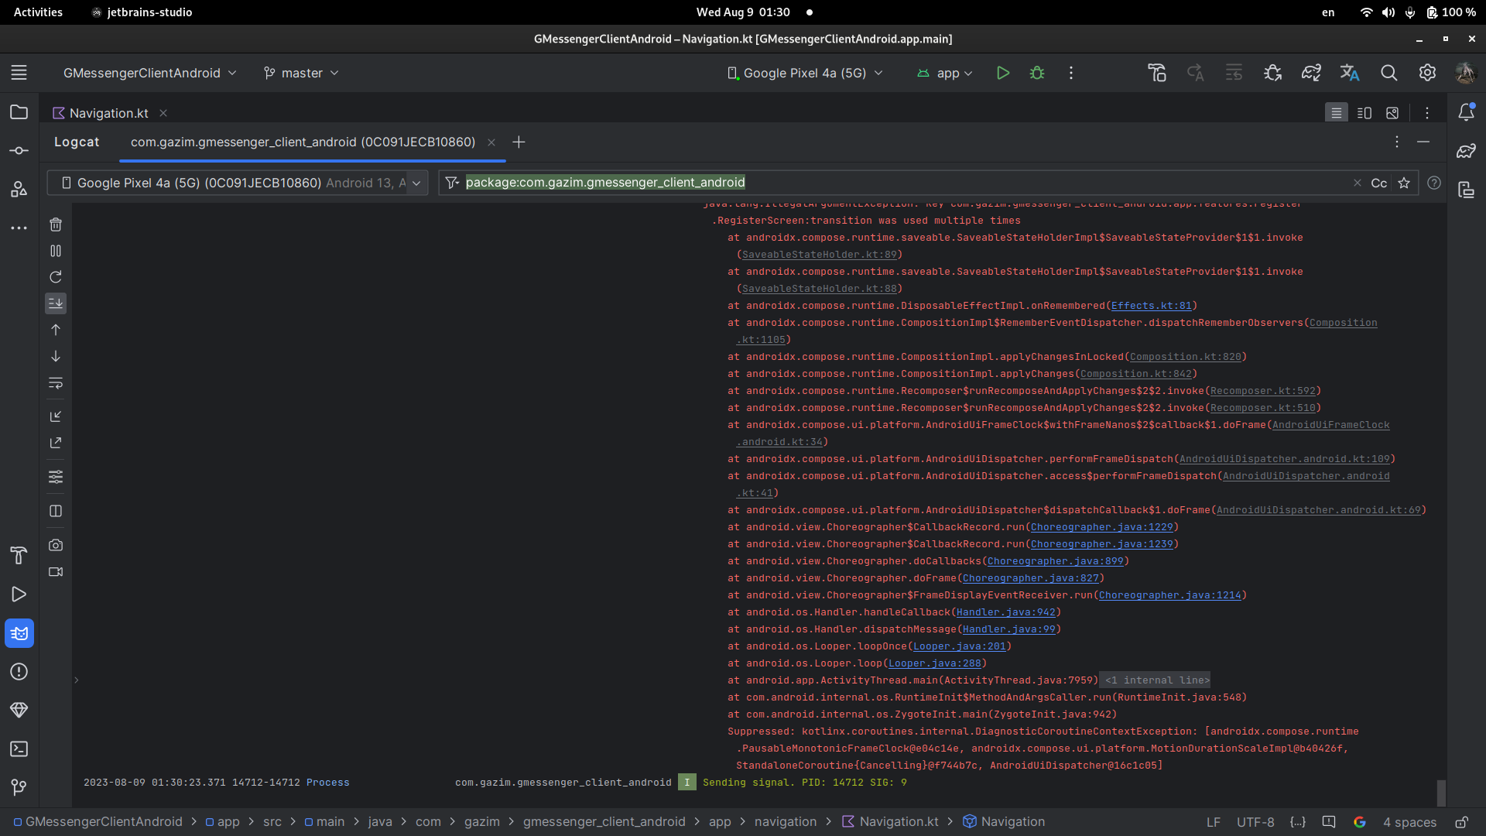The height and width of the screenshot is (836, 1486).
Task: Open the logcat device selector combo box
Action: tap(238, 183)
